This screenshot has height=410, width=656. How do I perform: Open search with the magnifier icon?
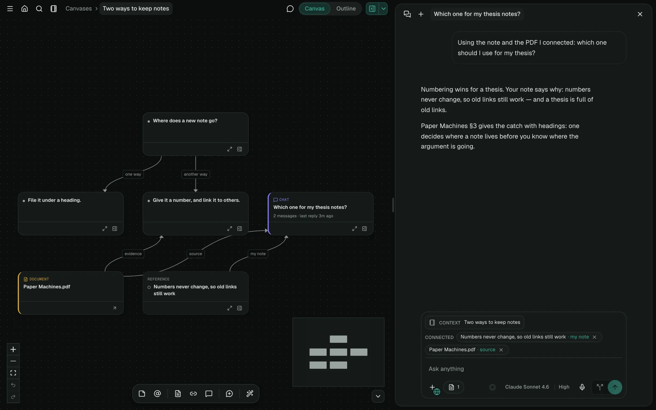(x=39, y=8)
